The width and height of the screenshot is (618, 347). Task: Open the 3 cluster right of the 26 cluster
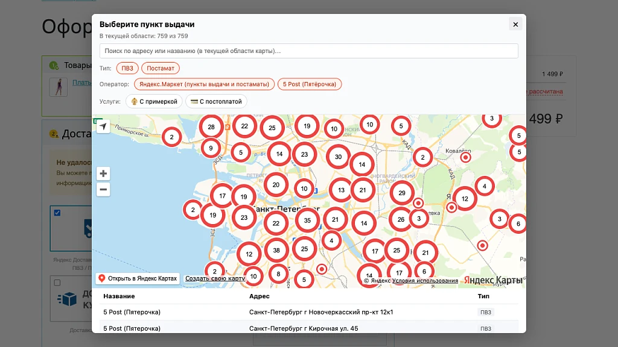click(x=419, y=218)
